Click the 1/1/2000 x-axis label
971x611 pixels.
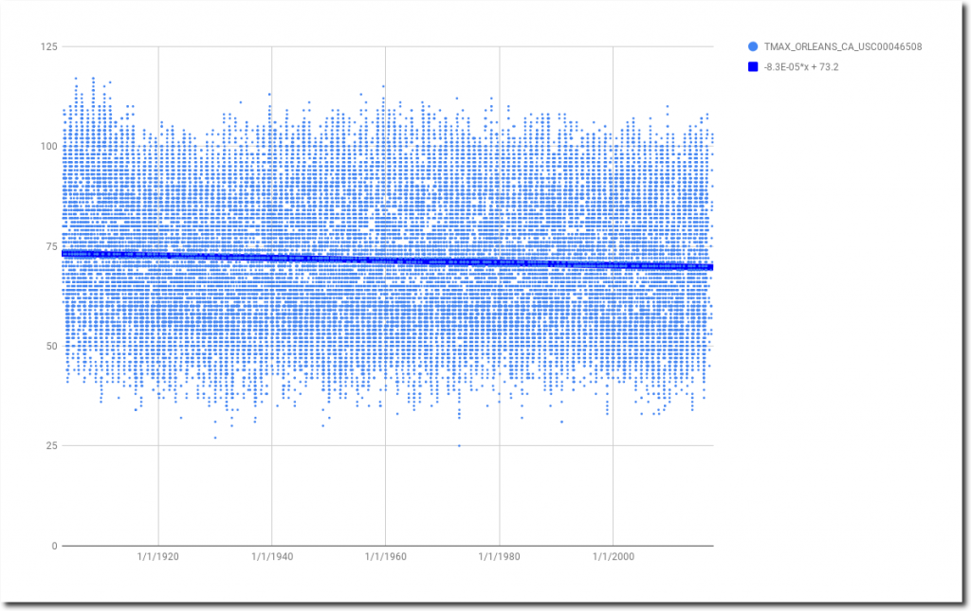pyautogui.click(x=613, y=558)
